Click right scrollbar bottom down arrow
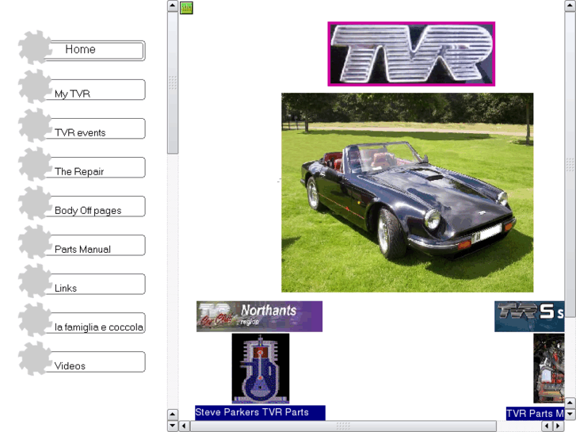The image size is (576, 432). [x=570, y=414]
